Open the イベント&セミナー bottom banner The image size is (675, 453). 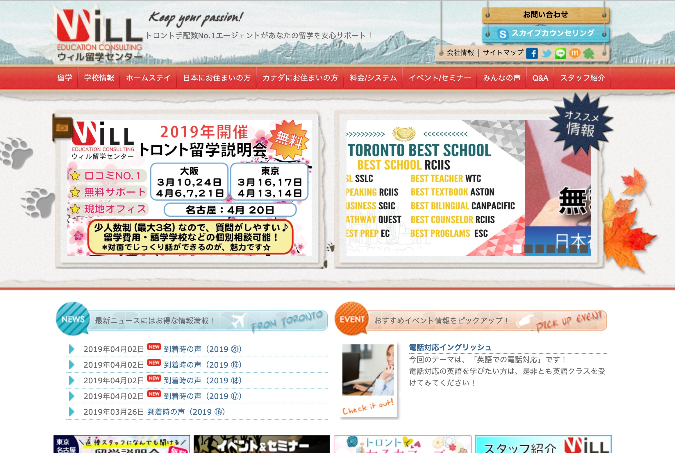262,444
